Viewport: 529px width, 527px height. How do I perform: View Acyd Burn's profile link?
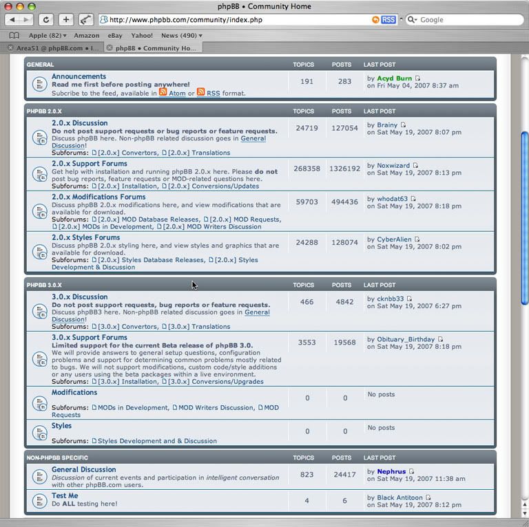pos(395,78)
